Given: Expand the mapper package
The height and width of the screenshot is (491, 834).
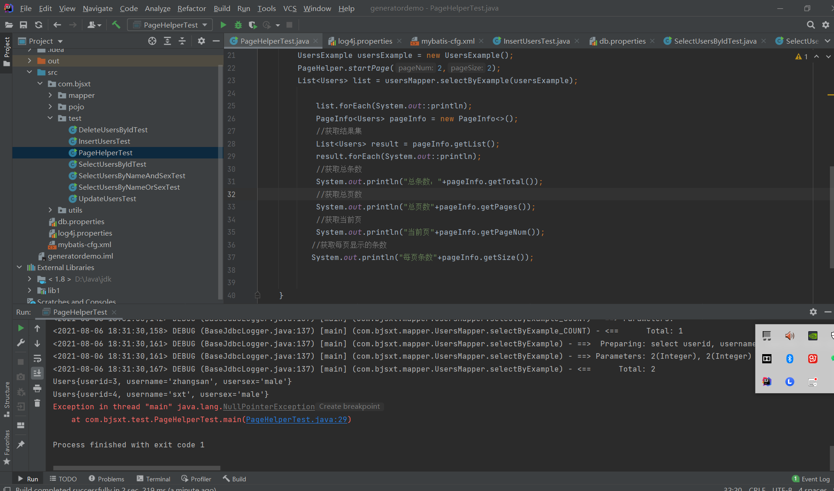Looking at the screenshot, I should pos(50,95).
